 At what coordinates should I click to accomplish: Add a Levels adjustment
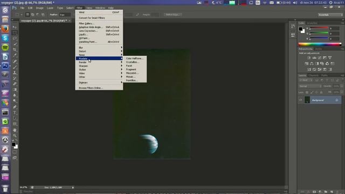(x=314, y=58)
